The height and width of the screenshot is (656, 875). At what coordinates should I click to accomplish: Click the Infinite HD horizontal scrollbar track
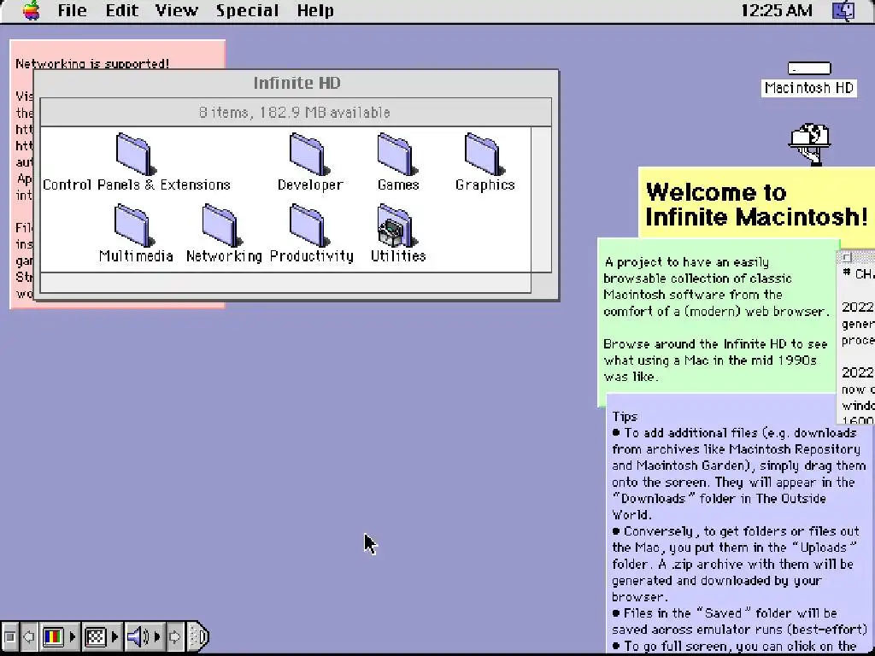tap(285, 282)
